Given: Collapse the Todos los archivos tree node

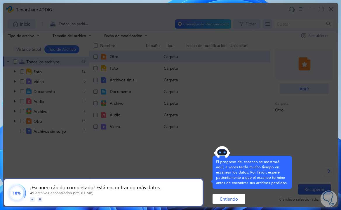Looking at the screenshot, I should tap(8, 62).
